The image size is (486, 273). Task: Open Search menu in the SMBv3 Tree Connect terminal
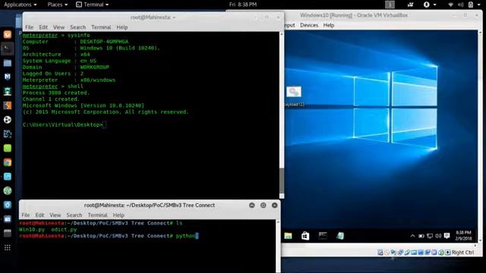click(x=74, y=215)
